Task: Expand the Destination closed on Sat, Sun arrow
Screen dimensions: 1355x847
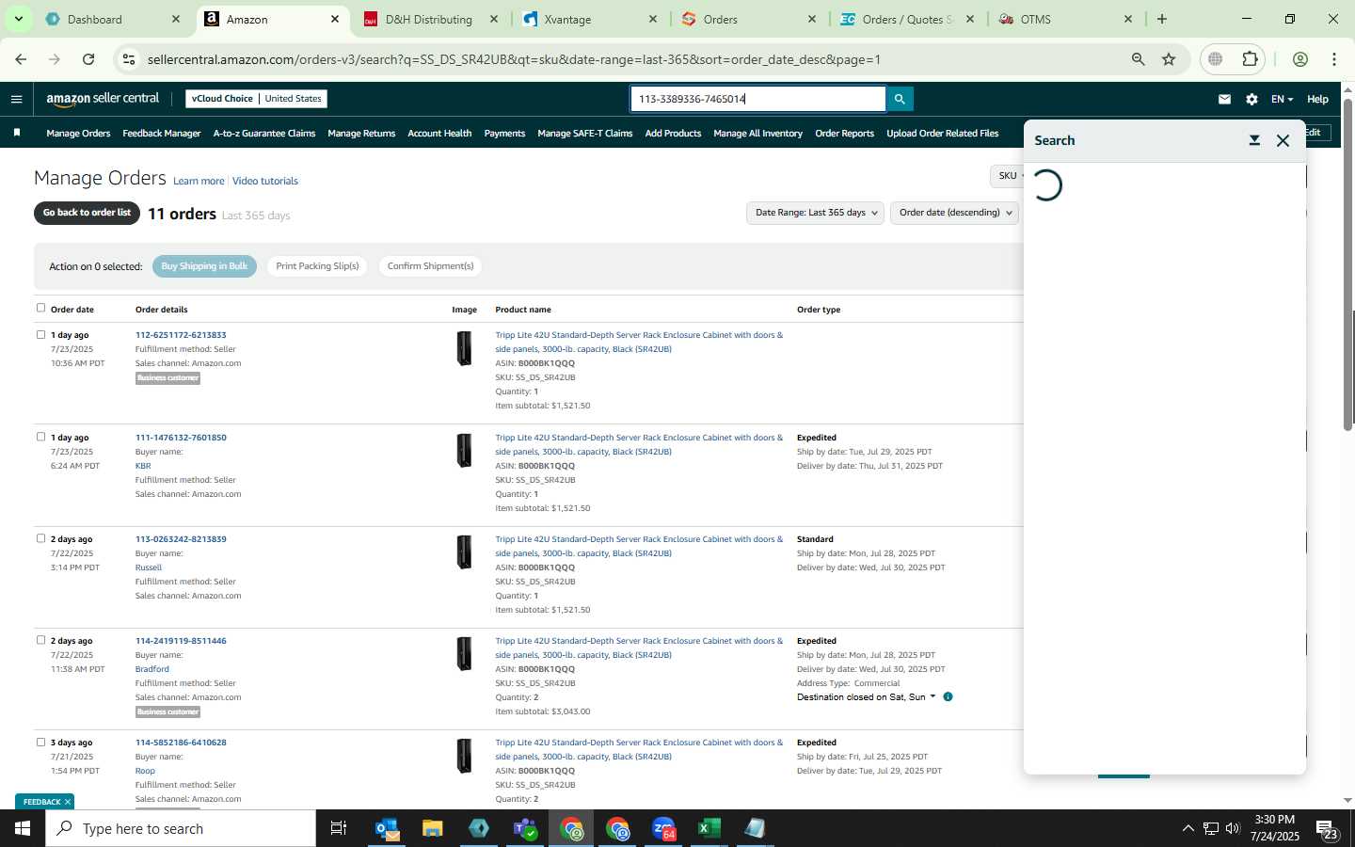Action: point(933,696)
